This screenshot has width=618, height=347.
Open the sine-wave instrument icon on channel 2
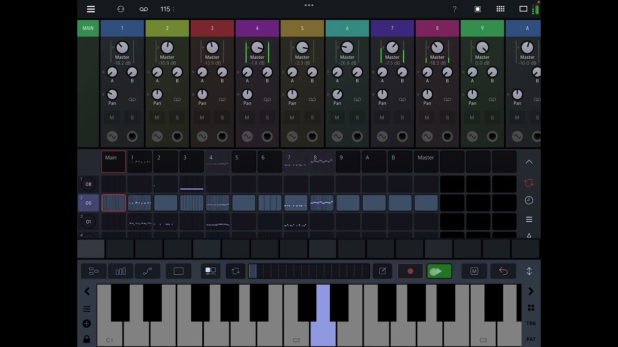(x=157, y=137)
